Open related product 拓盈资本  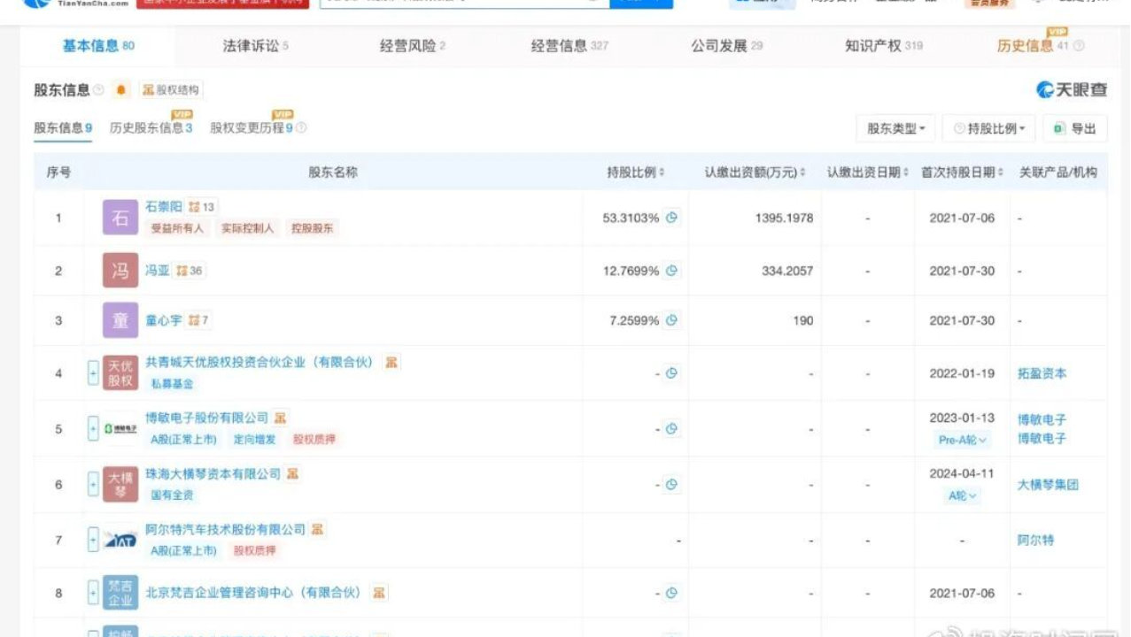pos(1042,373)
